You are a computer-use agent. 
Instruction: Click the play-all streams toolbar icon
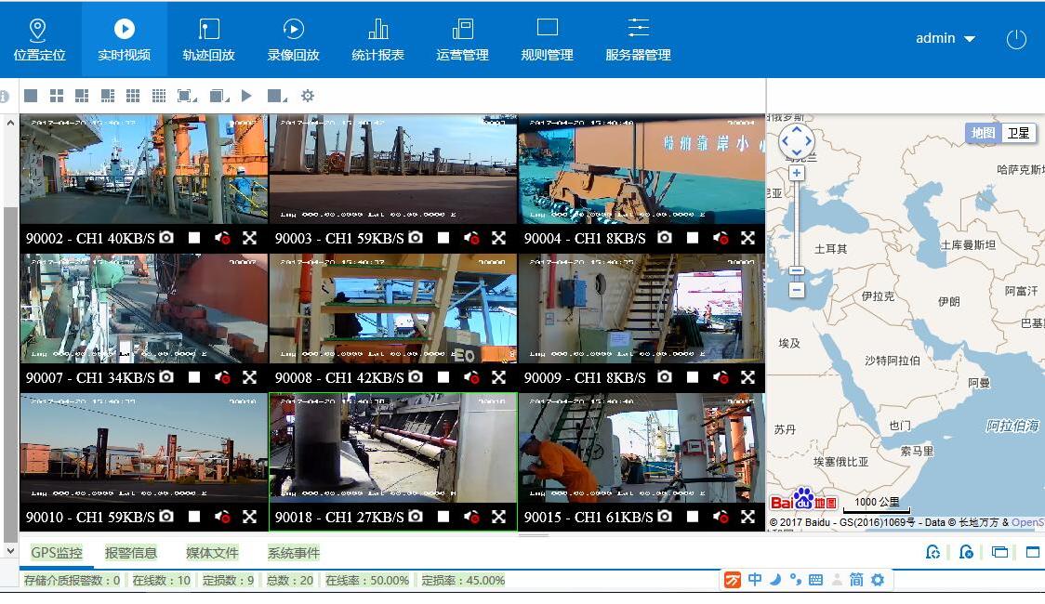[247, 96]
